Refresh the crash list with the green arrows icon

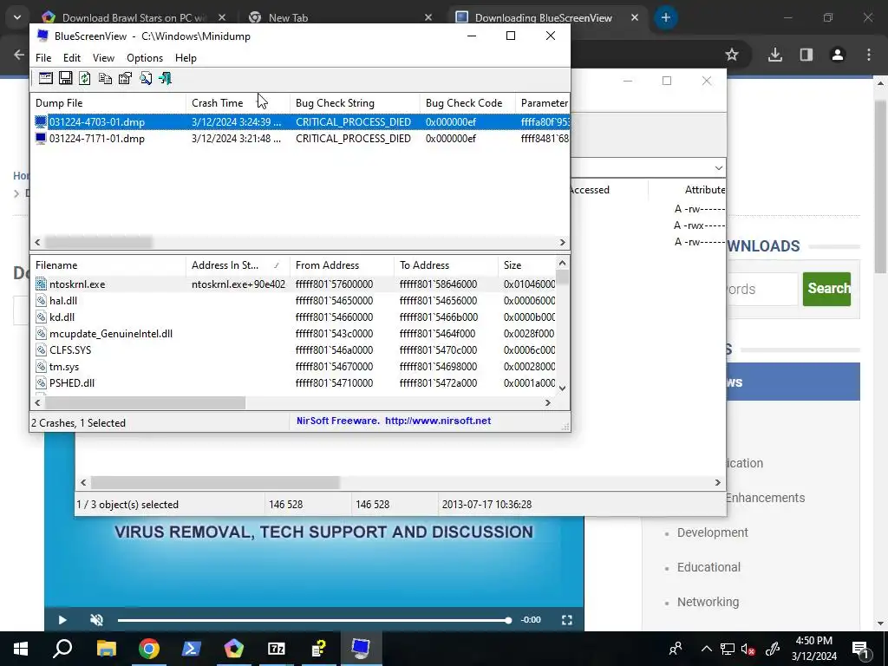coord(85,78)
